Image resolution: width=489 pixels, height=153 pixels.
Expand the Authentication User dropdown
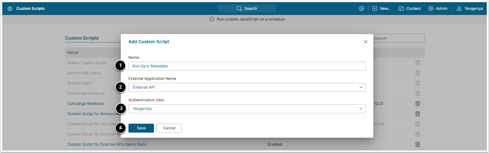click(247, 109)
